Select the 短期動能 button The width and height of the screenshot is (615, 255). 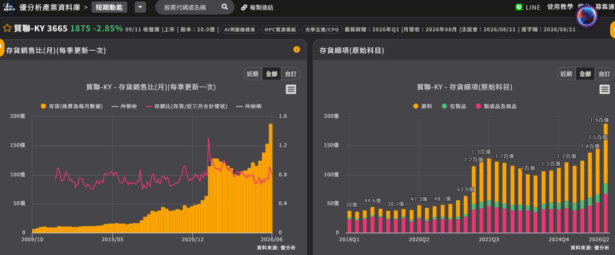109,7
